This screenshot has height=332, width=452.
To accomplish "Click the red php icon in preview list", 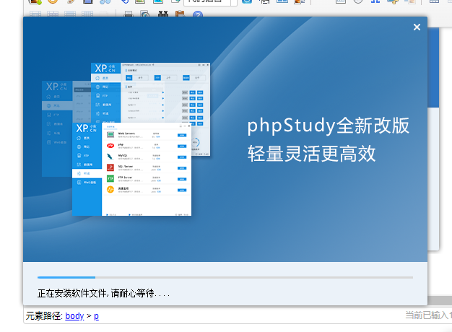I will click(x=110, y=145).
